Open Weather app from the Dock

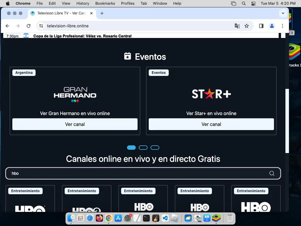pos(188,218)
